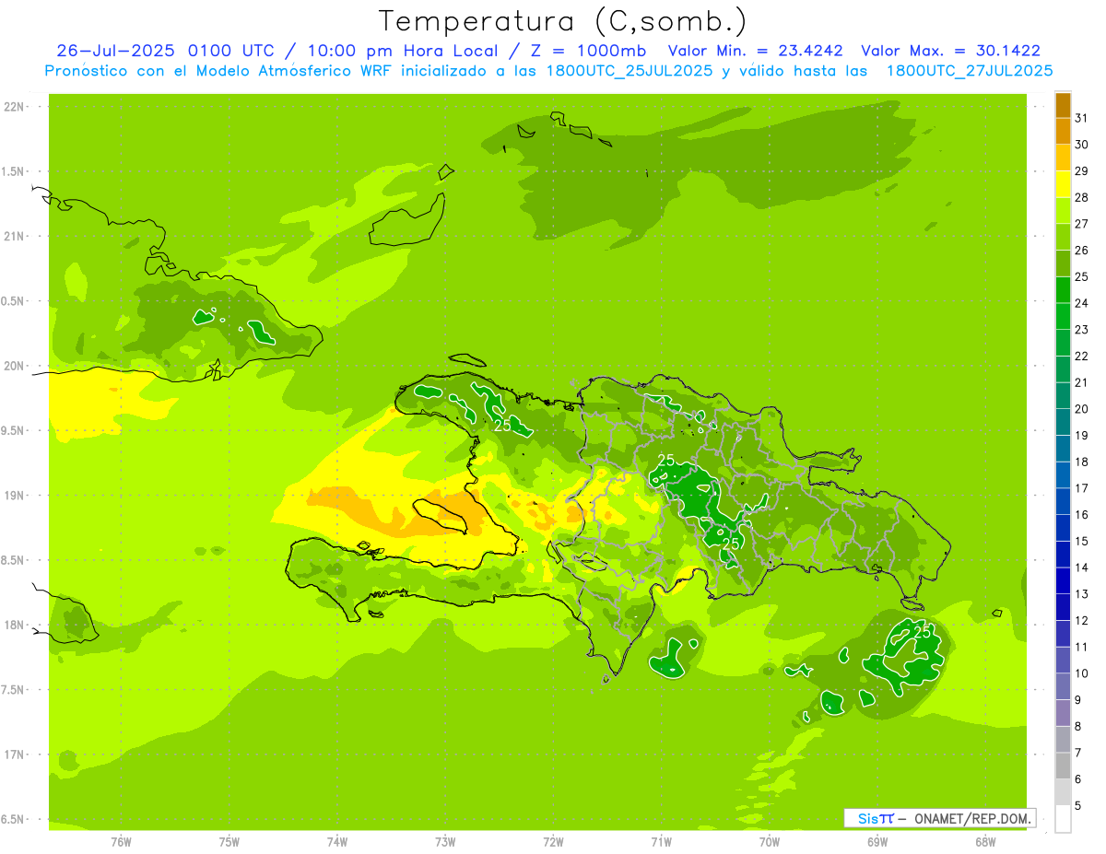This screenshot has width=1106, height=854.
Task: Click the "18N" latitude label
Action: (x=14, y=625)
